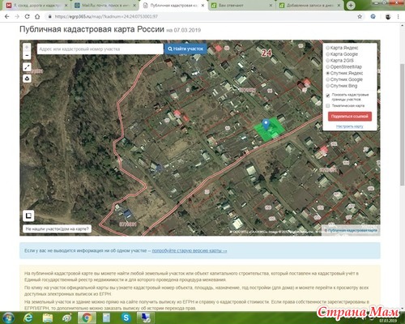Bookmark this page with star icon
The height and width of the screenshot is (324, 405).
click(x=360, y=17)
